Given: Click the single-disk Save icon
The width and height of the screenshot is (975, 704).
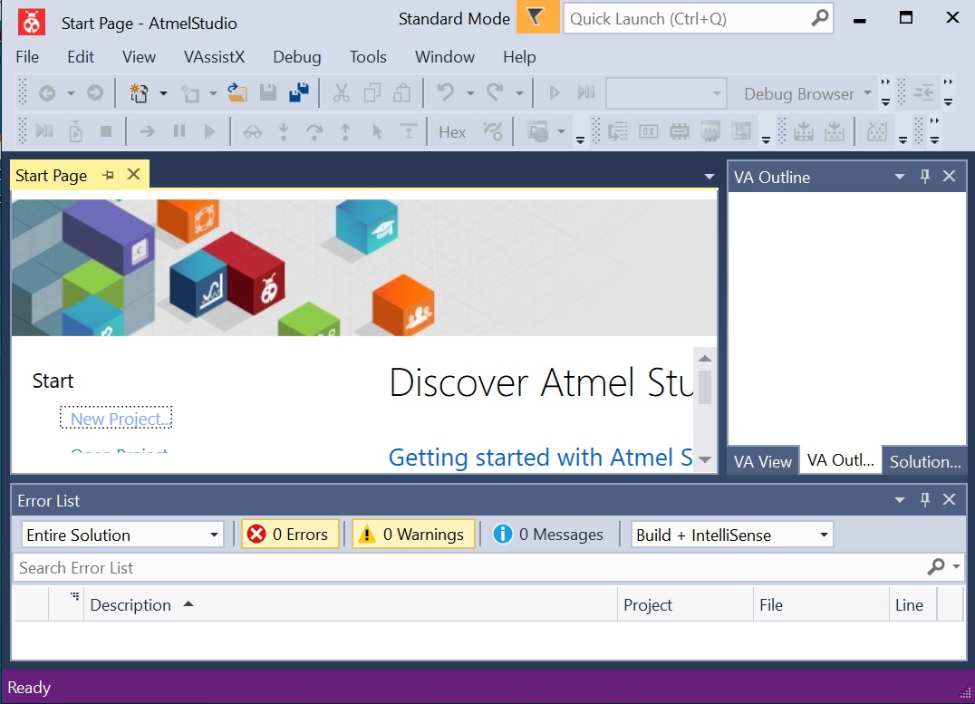Looking at the screenshot, I should (268, 93).
